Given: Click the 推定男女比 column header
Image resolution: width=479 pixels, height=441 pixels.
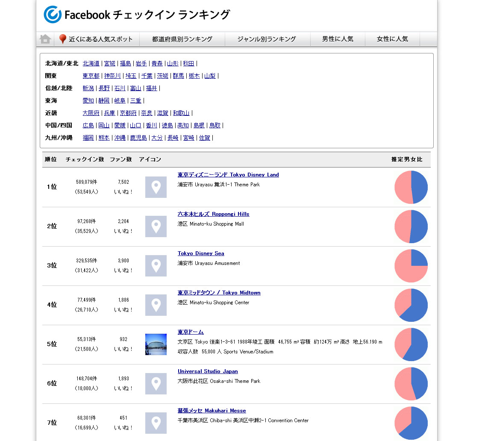Looking at the screenshot, I should click(407, 159).
